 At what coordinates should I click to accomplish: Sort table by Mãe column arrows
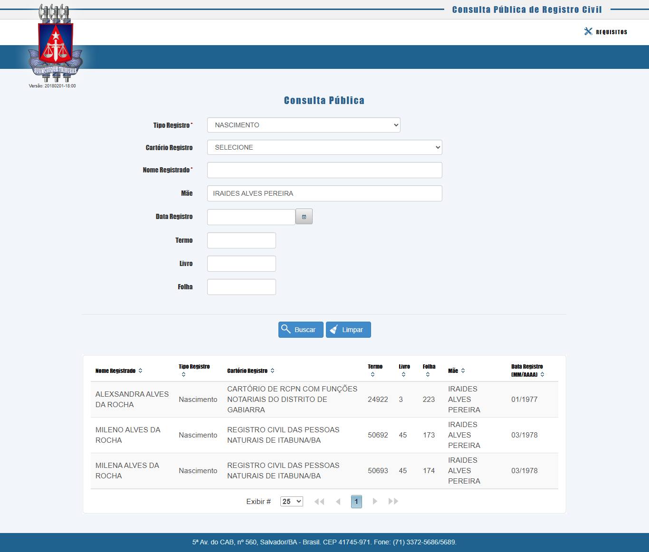(463, 371)
